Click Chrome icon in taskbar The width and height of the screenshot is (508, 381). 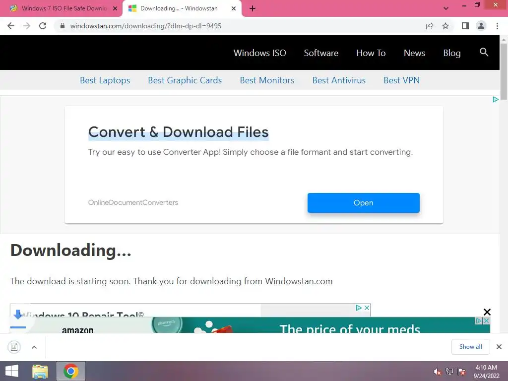[x=71, y=371]
